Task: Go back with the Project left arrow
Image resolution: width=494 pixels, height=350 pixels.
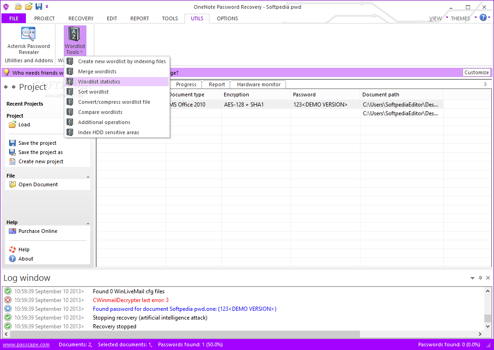Action: point(6,87)
